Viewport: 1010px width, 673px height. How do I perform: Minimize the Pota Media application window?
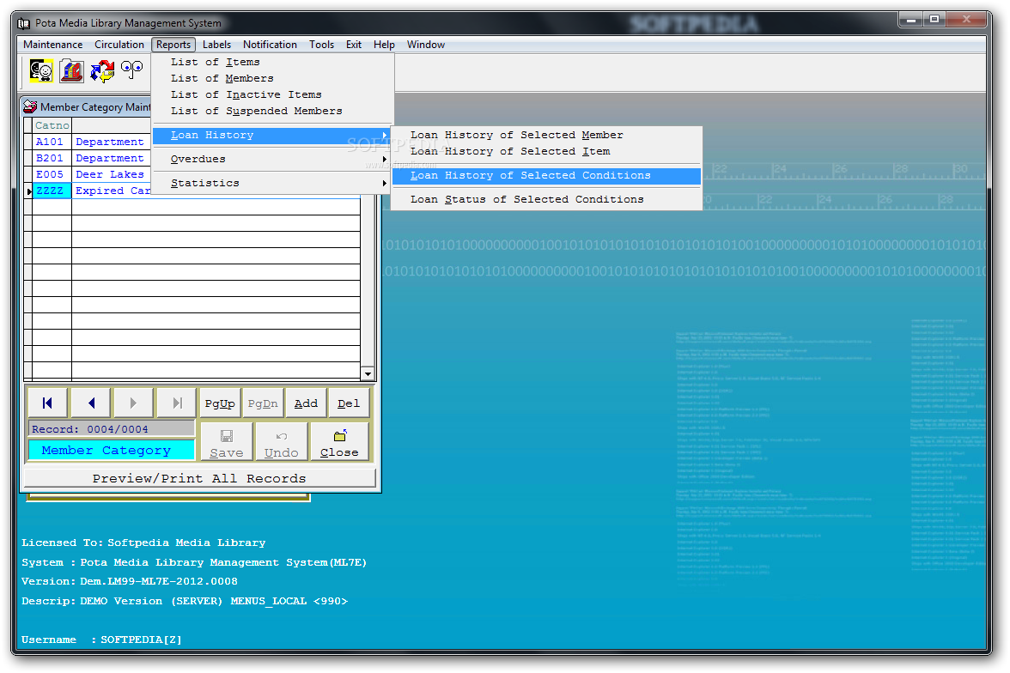pos(910,20)
